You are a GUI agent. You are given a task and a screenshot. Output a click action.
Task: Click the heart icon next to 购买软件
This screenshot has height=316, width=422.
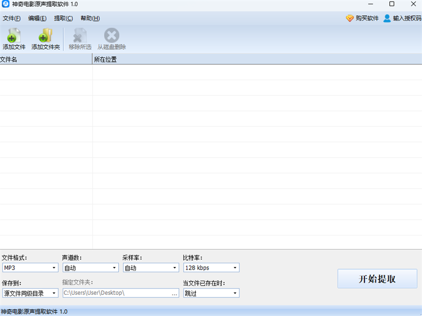point(350,18)
